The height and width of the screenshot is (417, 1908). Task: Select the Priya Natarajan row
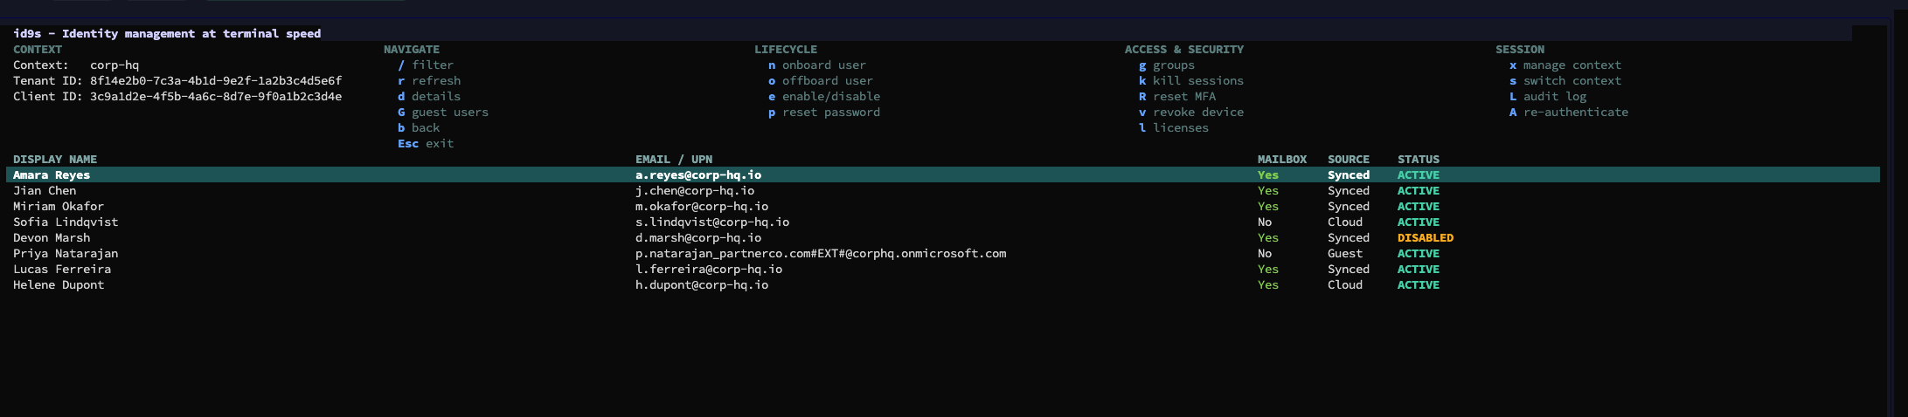pyautogui.click(x=943, y=254)
